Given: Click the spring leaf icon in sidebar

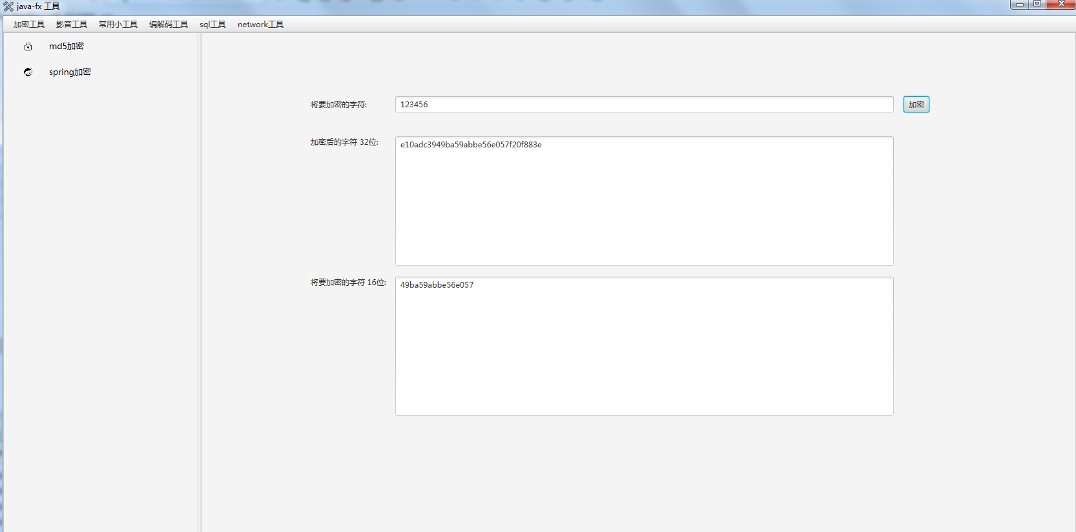Looking at the screenshot, I should click(28, 72).
